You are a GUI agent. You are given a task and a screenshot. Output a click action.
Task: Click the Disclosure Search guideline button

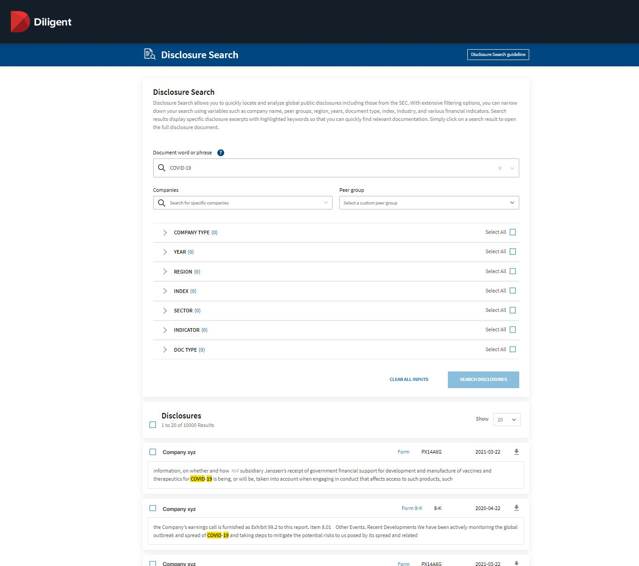coord(498,55)
